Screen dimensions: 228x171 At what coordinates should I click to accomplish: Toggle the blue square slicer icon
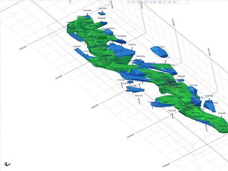160,2
